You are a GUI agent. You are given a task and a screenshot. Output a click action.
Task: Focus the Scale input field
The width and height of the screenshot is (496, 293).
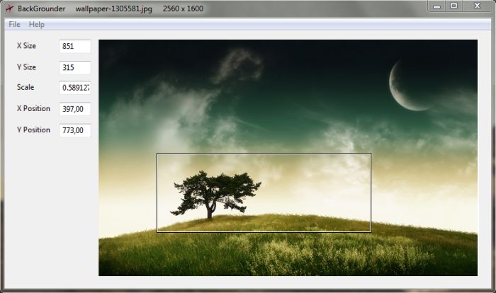click(x=74, y=88)
